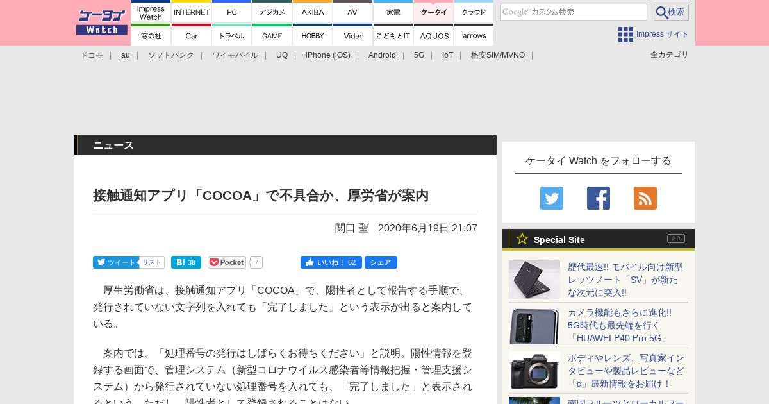769x404 pixels.
Task: Open the iPhone (iOS) category
Action: pyautogui.click(x=328, y=55)
